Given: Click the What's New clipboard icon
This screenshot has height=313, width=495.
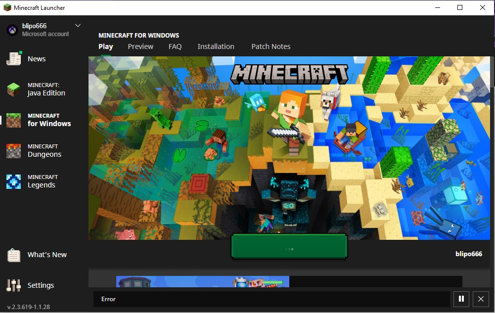Looking at the screenshot, I should tap(14, 255).
